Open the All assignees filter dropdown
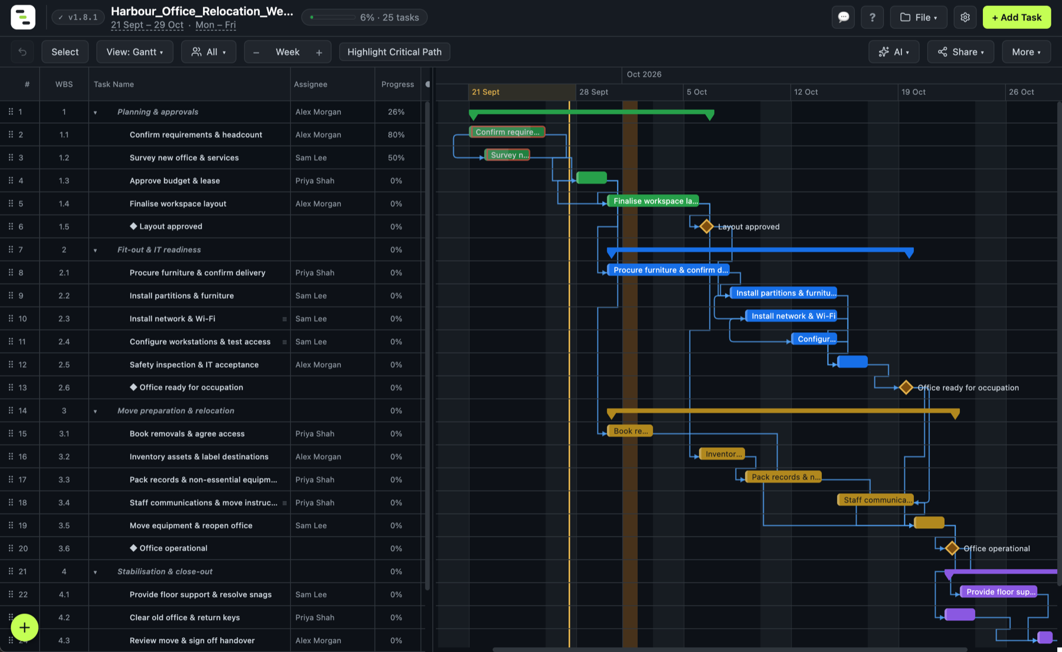1062x652 pixels. pos(208,52)
